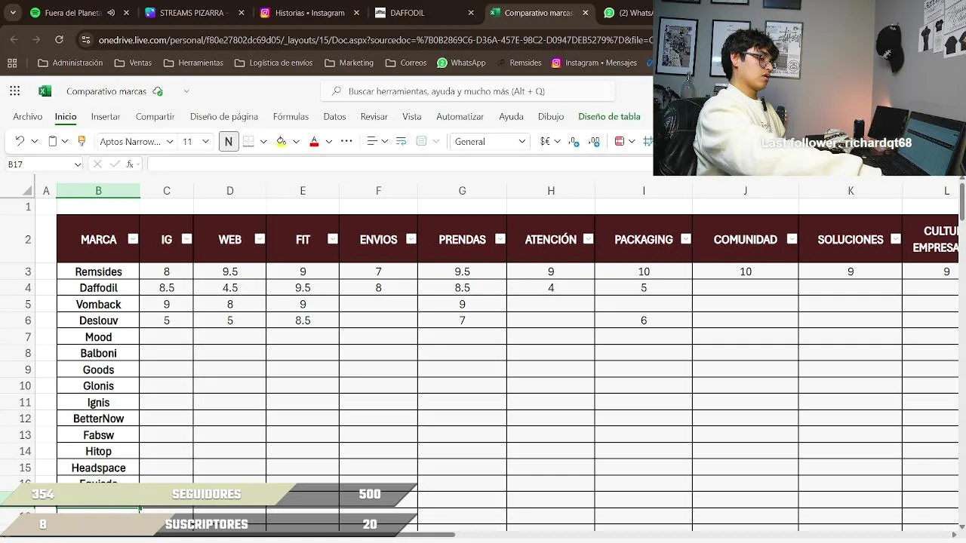Open the Automatizar ribbon tab
This screenshot has height=543, width=966.
(x=460, y=116)
